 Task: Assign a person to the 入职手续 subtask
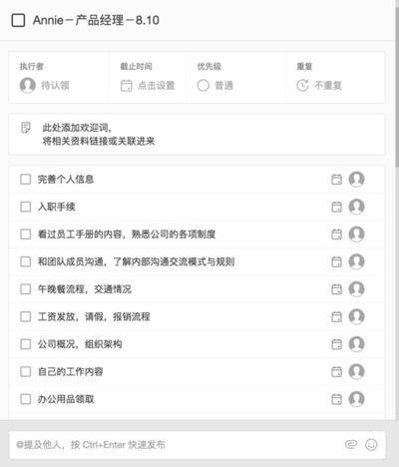coord(356,207)
